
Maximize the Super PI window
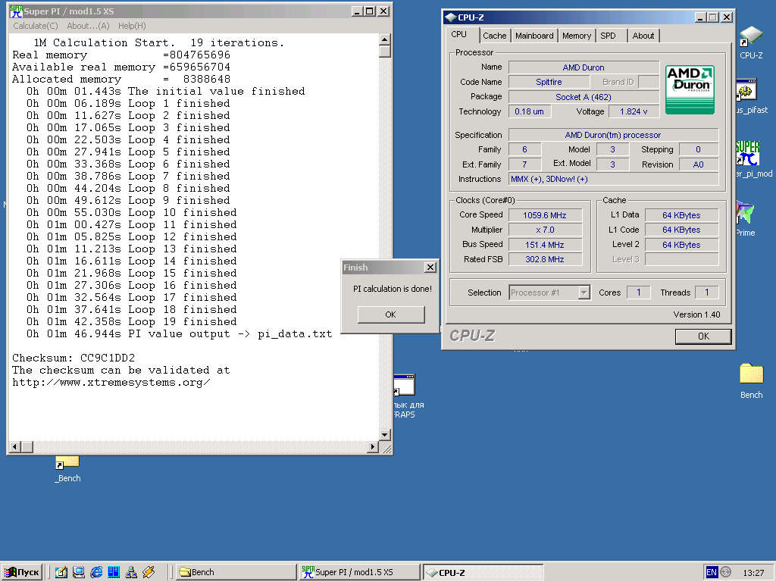click(369, 11)
